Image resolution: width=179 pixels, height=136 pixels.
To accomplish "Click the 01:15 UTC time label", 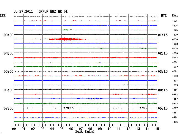I will [163, 35].
